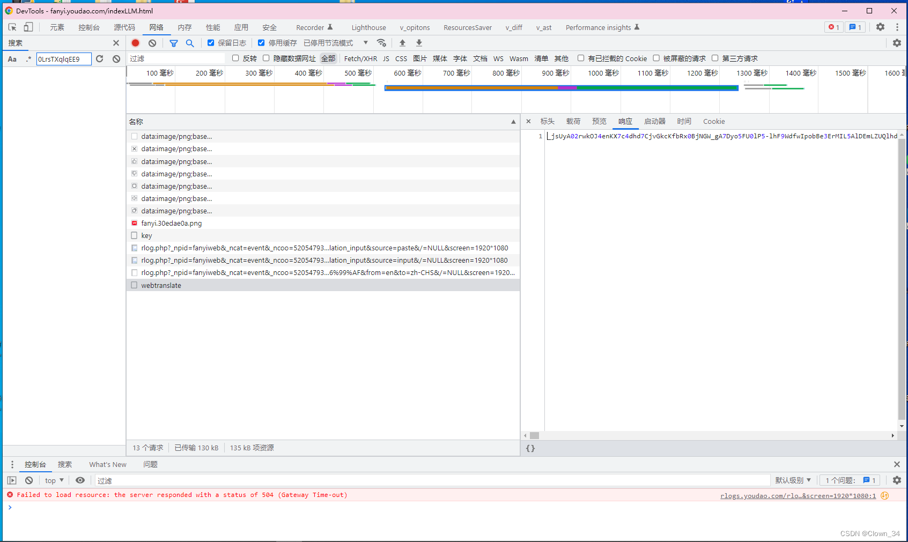Select the fanyi.30edae0a.png request row
This screenshot has height=542, width=908.
pos(323,223)
